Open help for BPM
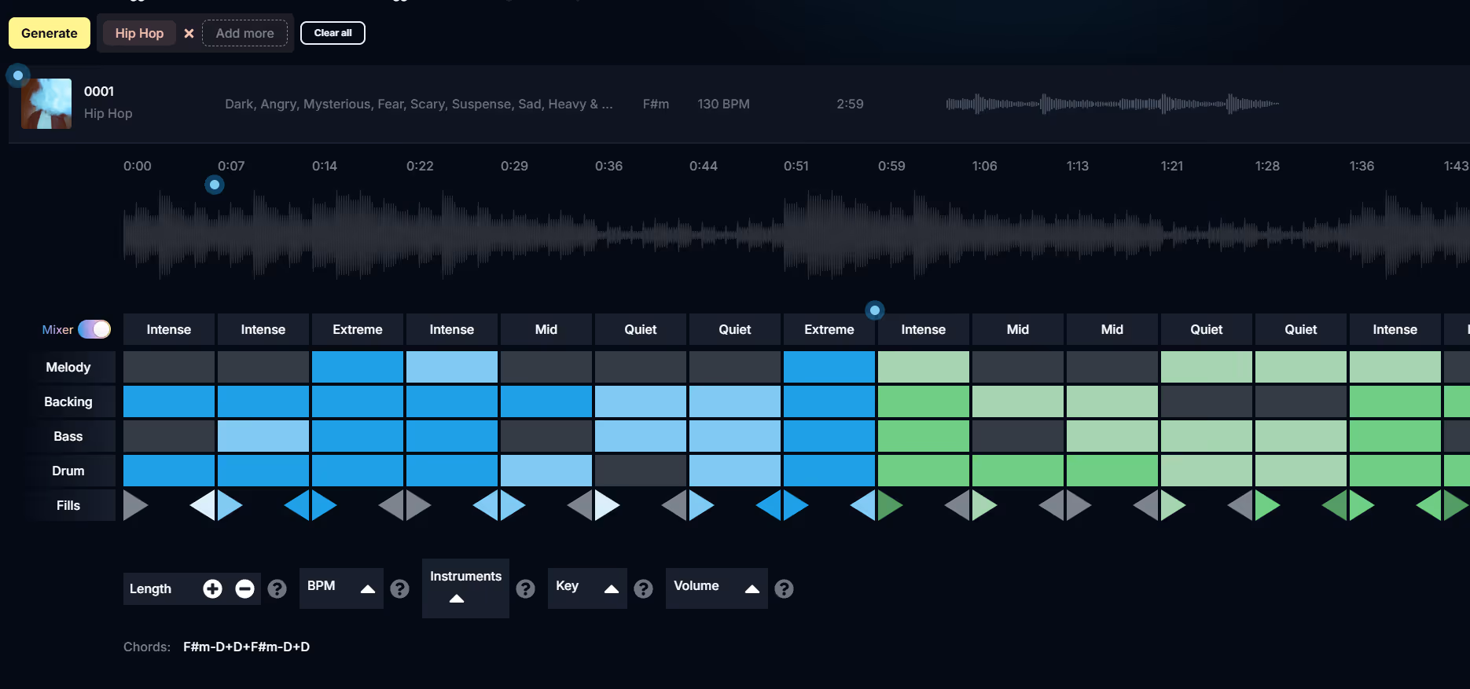 (399, 588)
